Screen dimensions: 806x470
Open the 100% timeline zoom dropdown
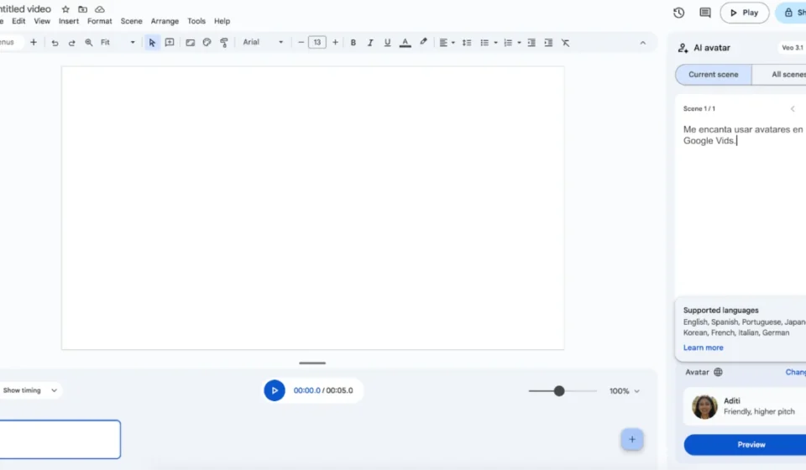[x=625, y=391]
